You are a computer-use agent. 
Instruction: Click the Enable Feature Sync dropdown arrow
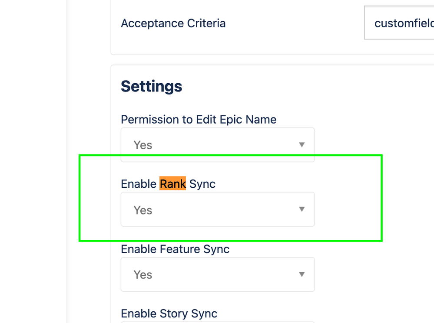coord(301,274)
